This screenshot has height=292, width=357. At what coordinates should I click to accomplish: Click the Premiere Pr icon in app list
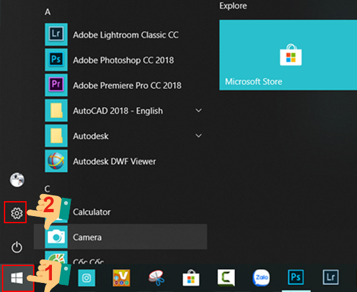(x=56, y=85)
